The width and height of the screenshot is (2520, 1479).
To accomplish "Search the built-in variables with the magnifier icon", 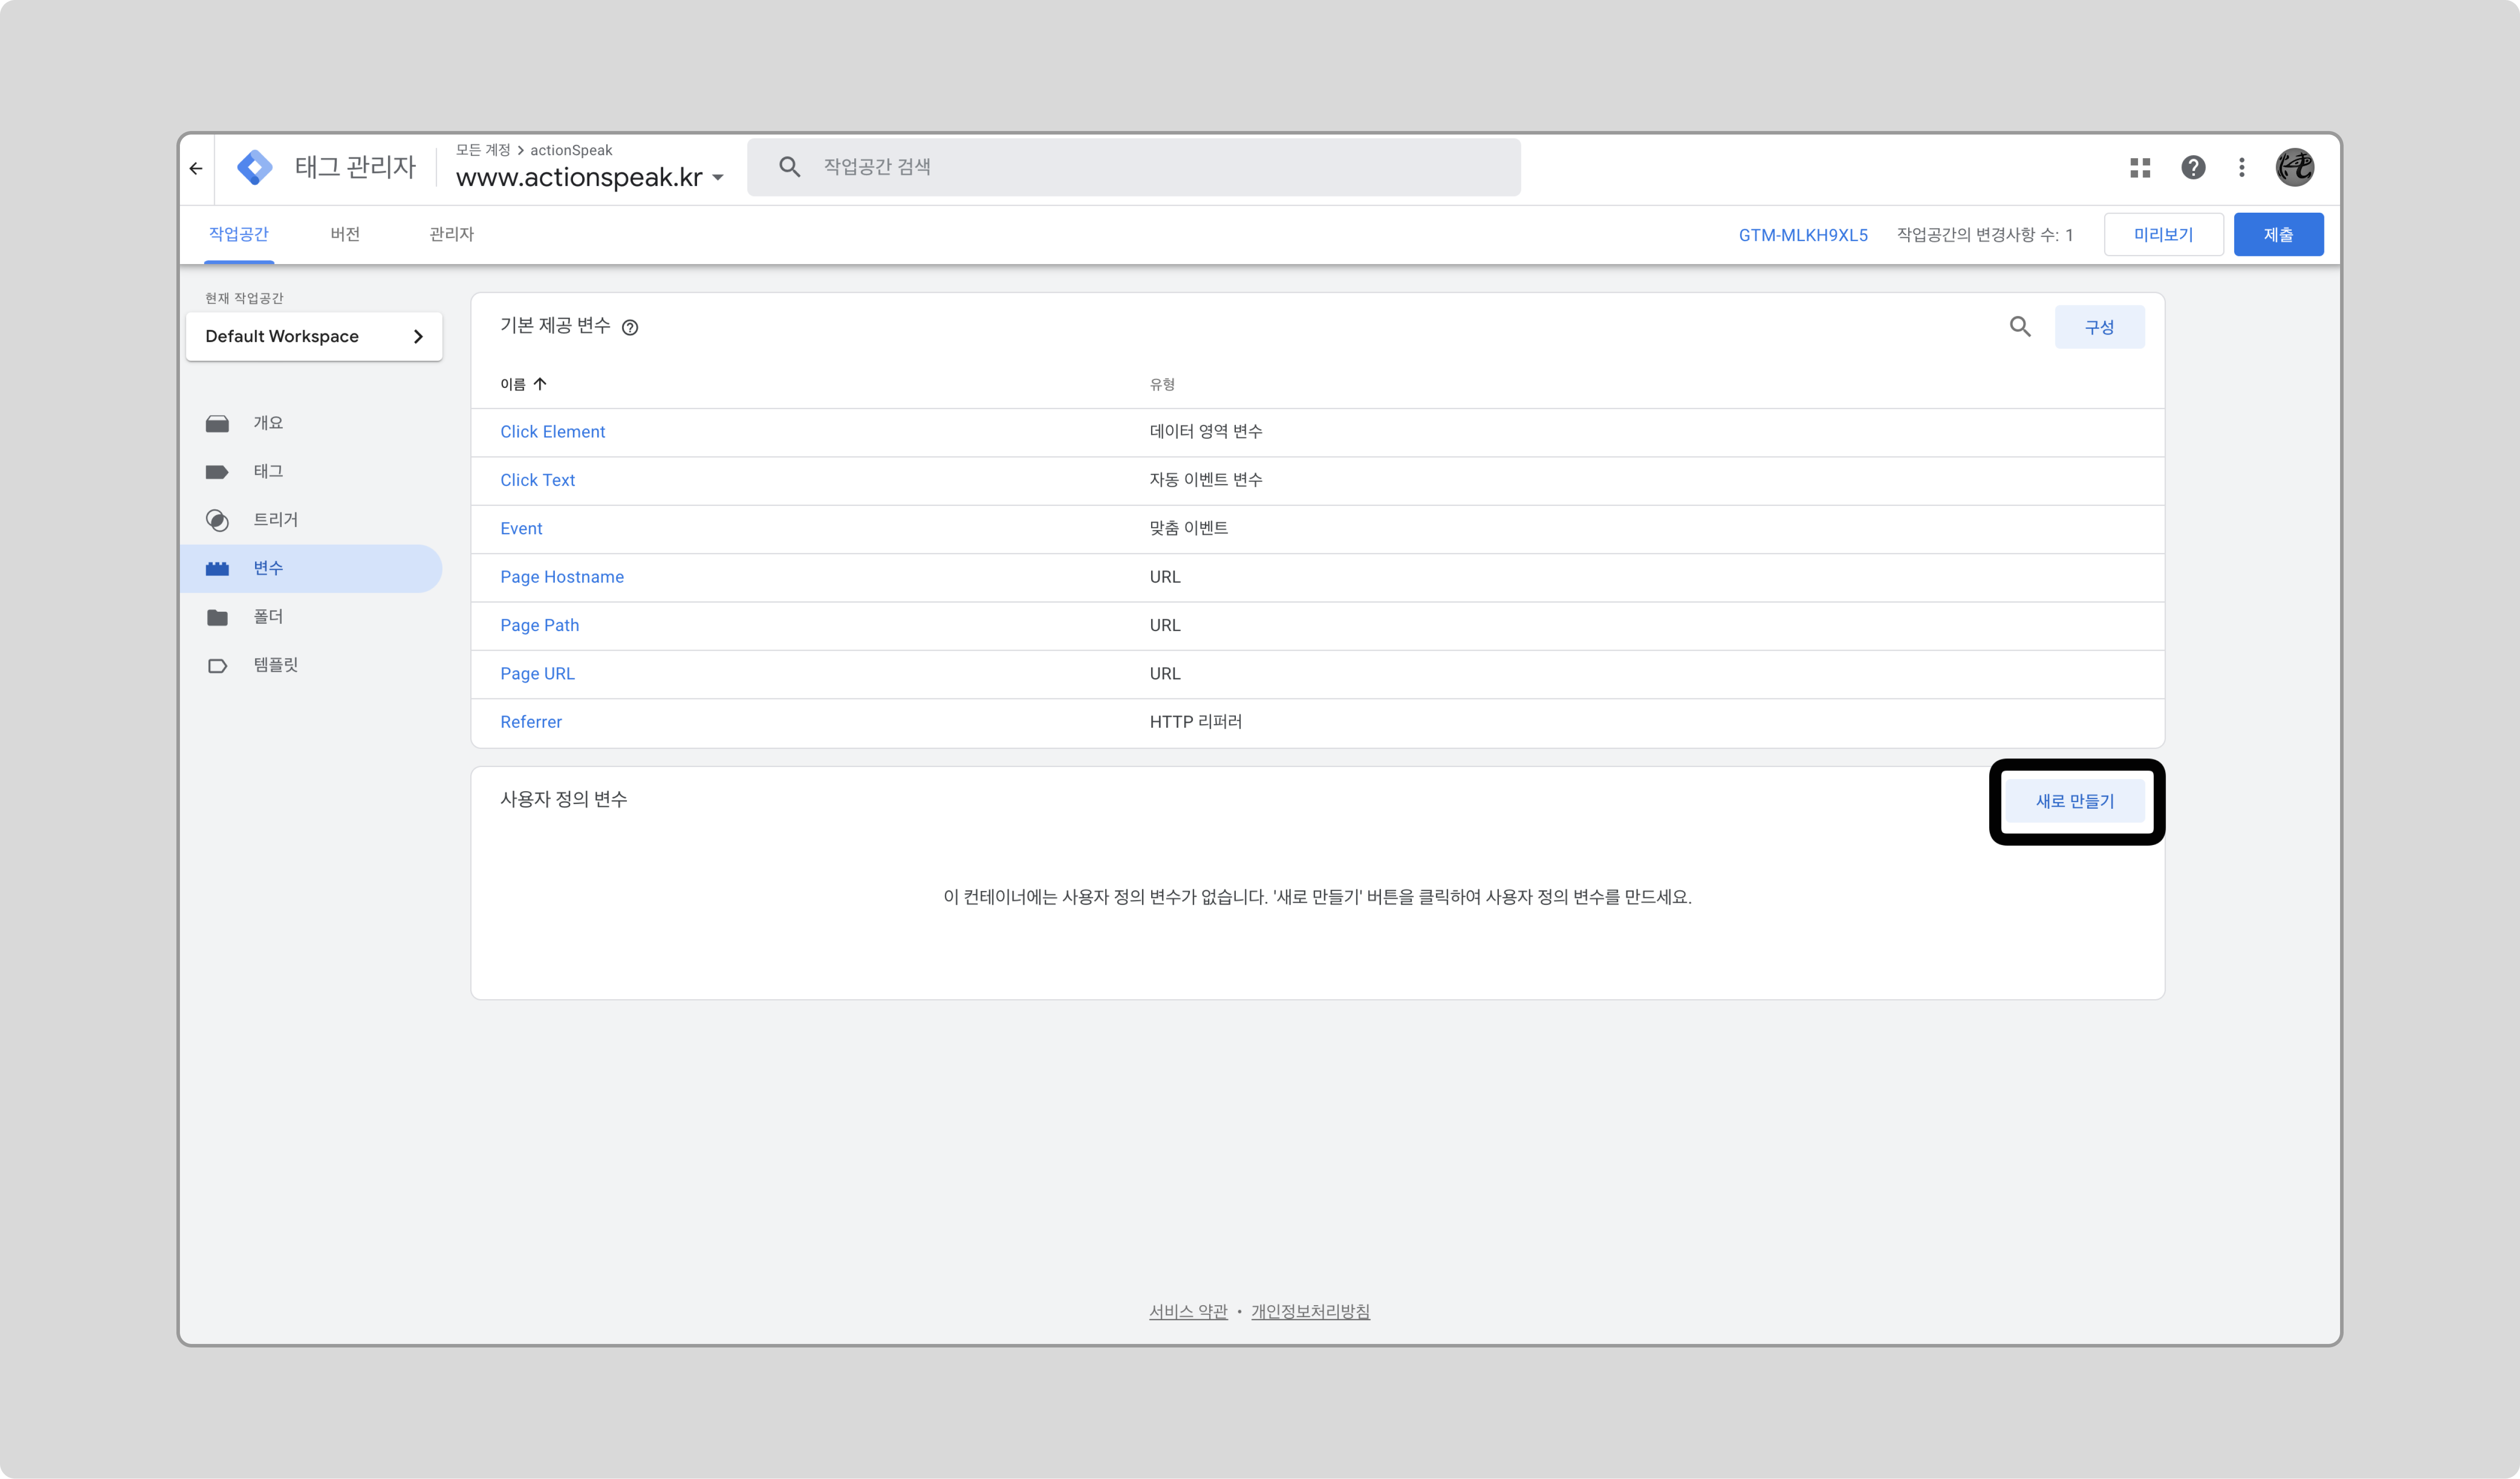I will click(x=2020, y=327).
